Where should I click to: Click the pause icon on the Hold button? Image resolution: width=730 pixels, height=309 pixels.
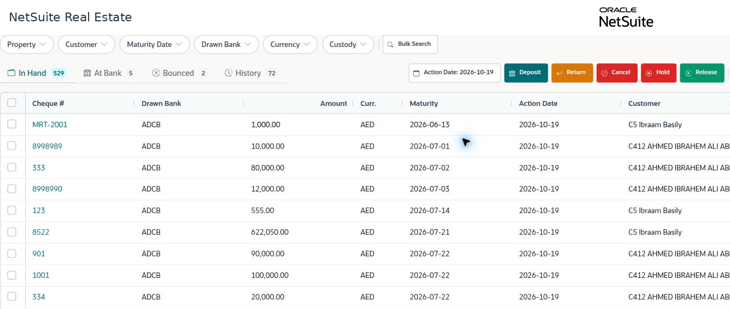click(649, 73)
